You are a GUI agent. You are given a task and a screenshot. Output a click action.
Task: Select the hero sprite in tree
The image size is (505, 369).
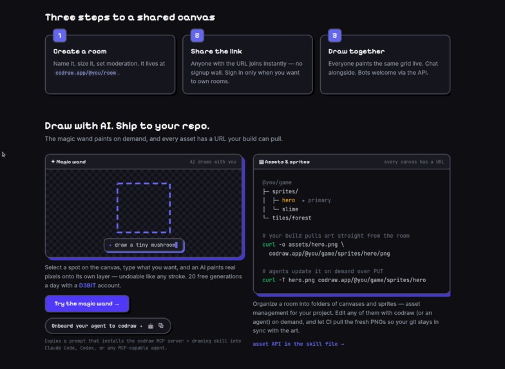289,200
